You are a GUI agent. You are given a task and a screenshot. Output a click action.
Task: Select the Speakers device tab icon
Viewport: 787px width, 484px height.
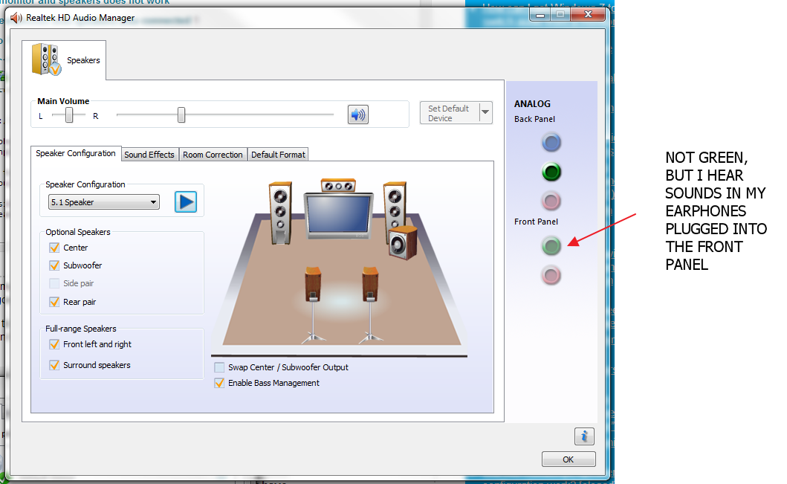click(46, 59)
